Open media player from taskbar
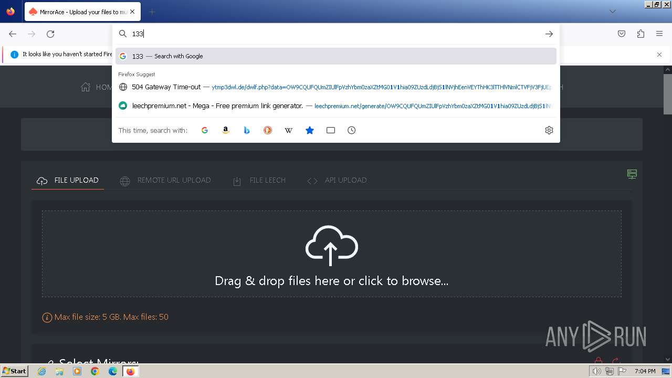 [77, 371]
